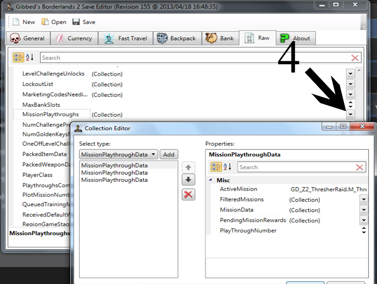Switch to the Currency tab
This screenshot has height=284, width=377.
coord(74,38)
